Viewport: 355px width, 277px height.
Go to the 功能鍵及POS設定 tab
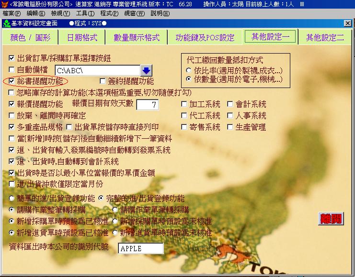pos(205,37)
